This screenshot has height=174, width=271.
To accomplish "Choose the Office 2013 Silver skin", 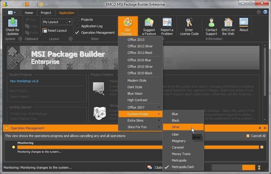I will (140, 46).
